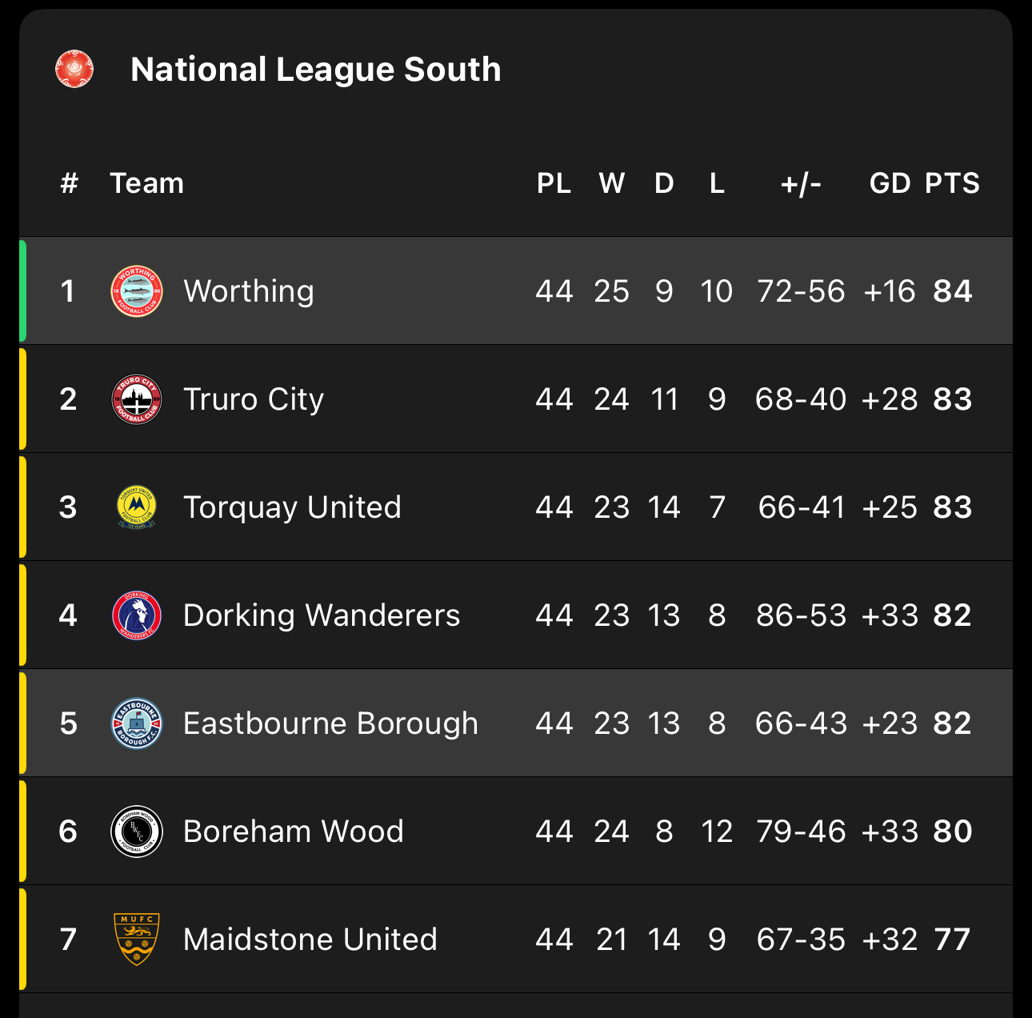Tap the green promotion marker beside Worthing
The height and width of the screenshot is (1018, 1032).
22,291
